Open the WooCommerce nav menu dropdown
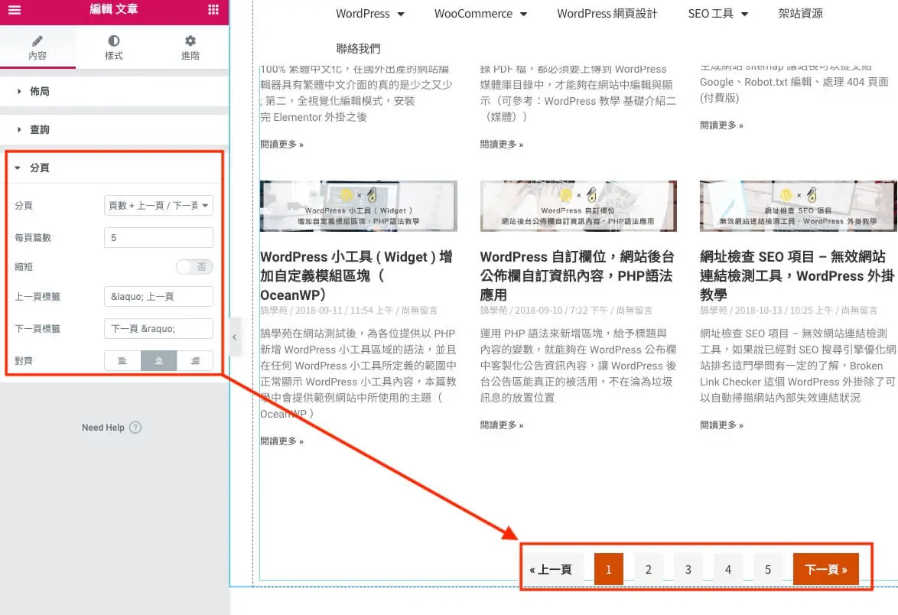Screen dimensions: 898x615 coord(480,14)
